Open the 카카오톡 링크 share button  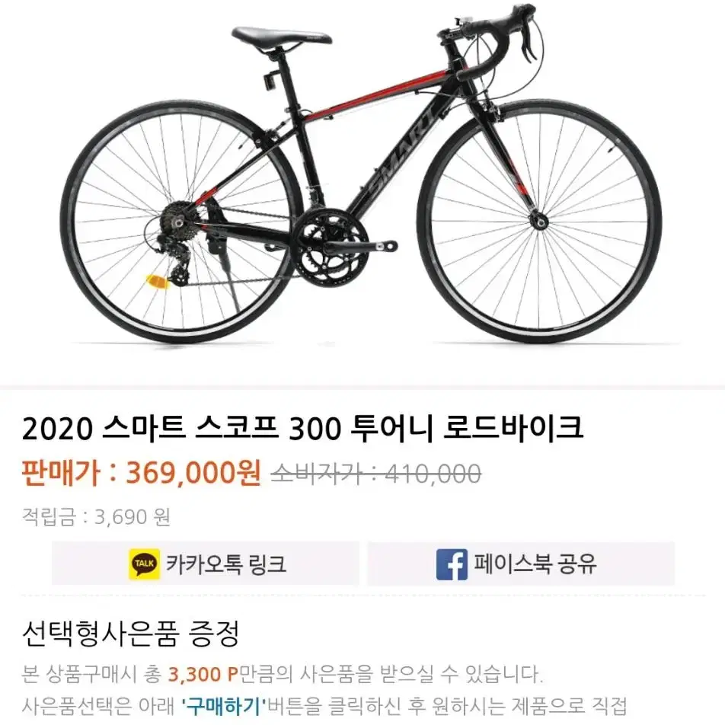tap(206, 564)
